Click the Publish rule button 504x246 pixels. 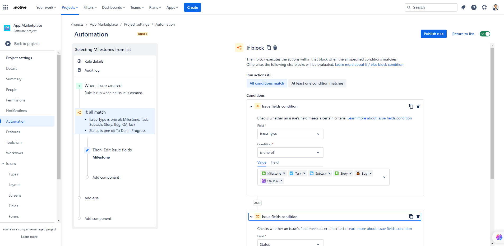433,34
